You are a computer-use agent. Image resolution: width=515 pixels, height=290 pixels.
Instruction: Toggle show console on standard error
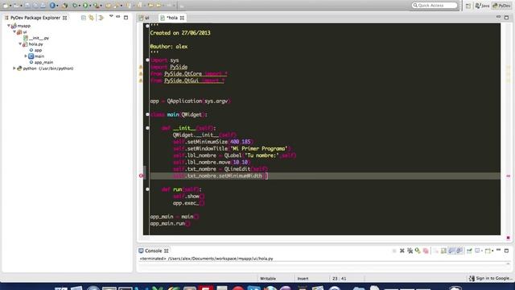coord(459,251)
